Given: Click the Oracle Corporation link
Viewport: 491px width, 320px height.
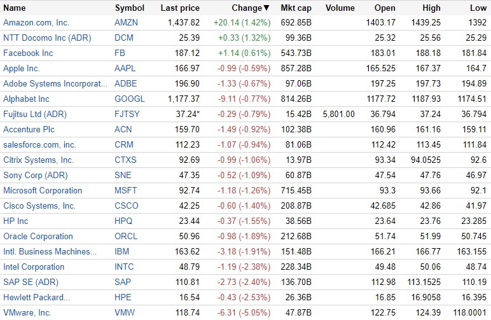Looking at the screenshot, I should [38, 236].
